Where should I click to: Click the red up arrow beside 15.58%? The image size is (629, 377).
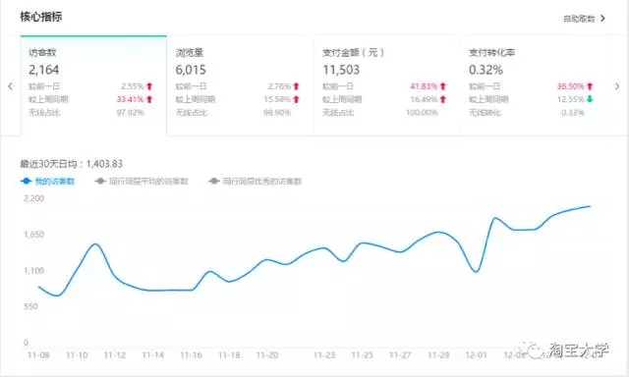297,99
